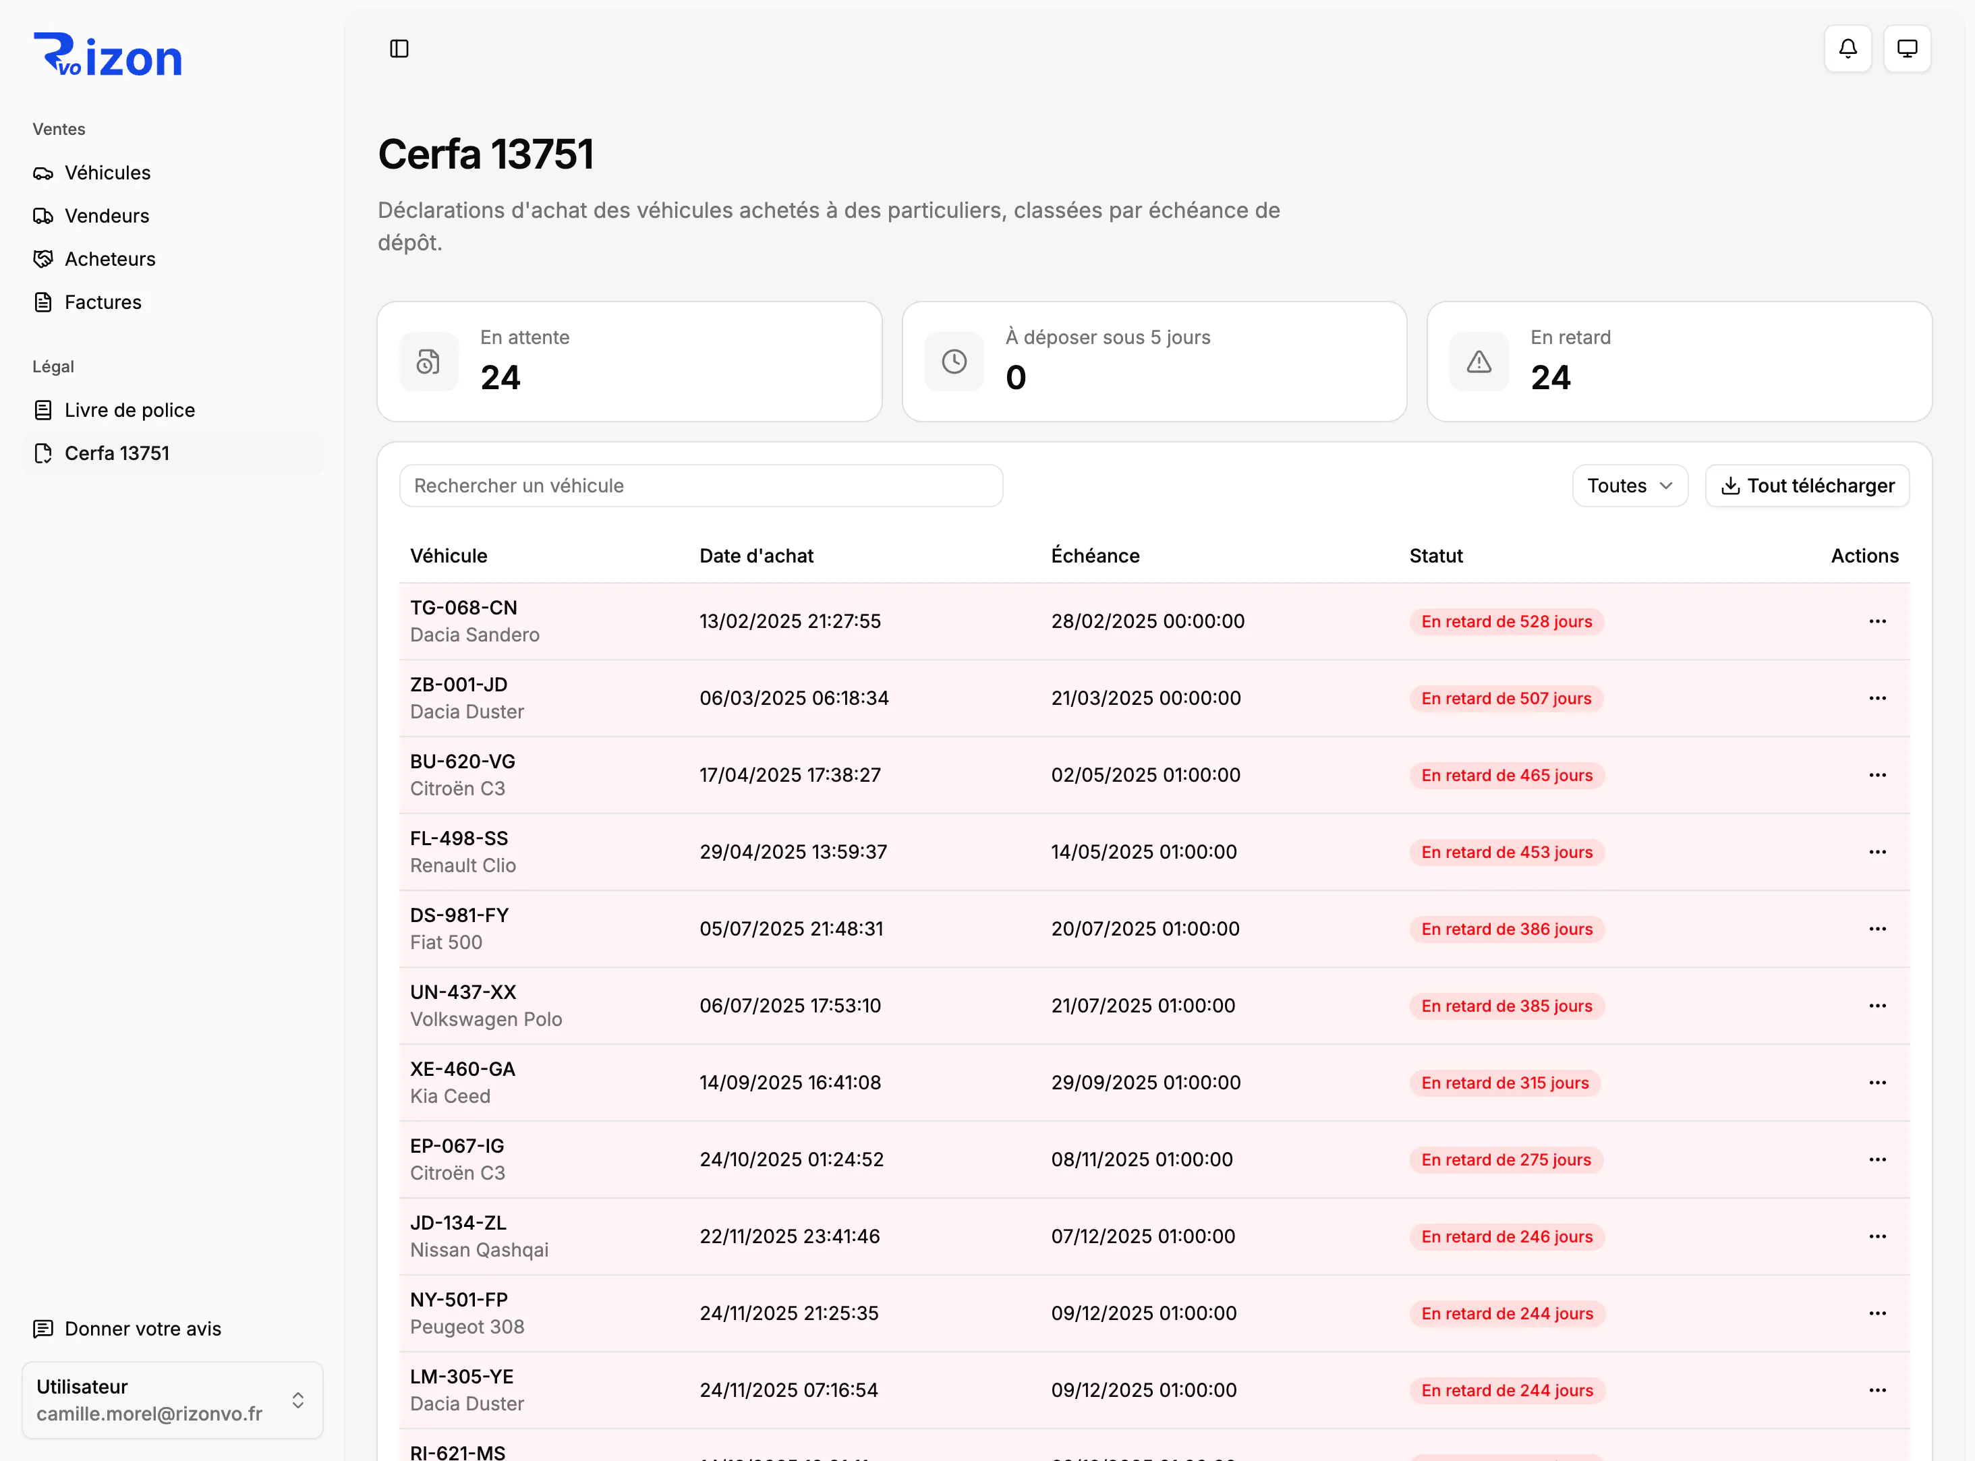Click the En attente summary card
This screenshot has height=1461, width=1975.
pos(629,362)
